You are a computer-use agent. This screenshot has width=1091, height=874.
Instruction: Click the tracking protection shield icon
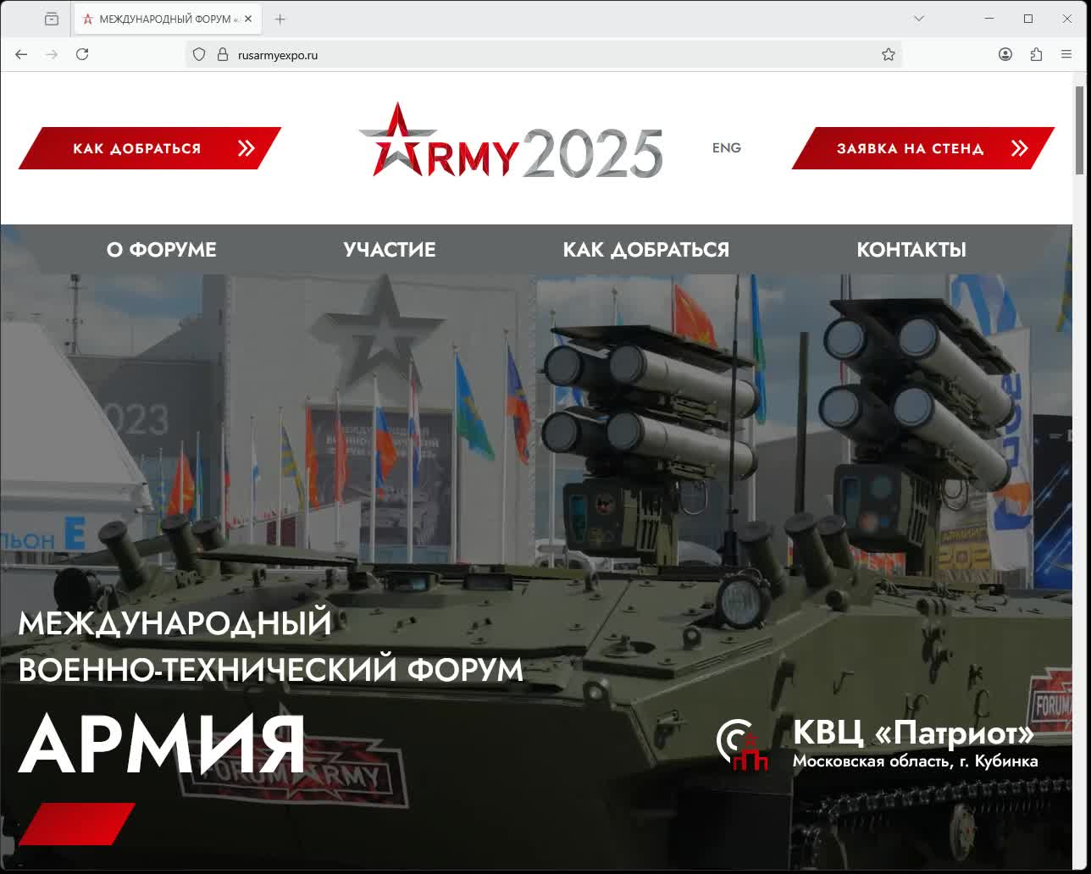(x=199, y=54)
